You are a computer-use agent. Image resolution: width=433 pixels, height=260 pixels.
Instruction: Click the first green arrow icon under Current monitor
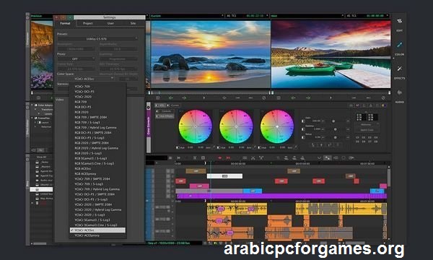click(170, 97)
